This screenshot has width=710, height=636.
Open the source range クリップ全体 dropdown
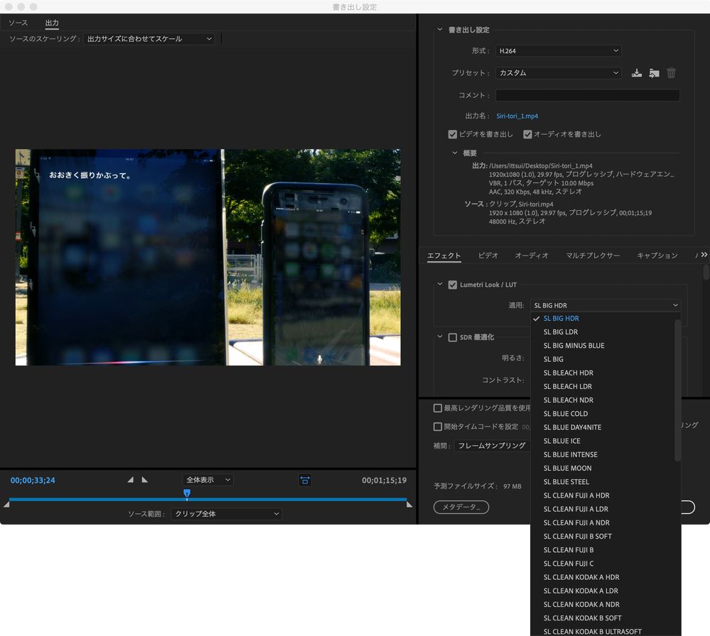pyautogui.click(x=227, y=514)
